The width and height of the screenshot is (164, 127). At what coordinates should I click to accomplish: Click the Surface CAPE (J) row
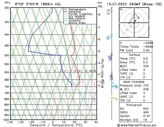136,73
